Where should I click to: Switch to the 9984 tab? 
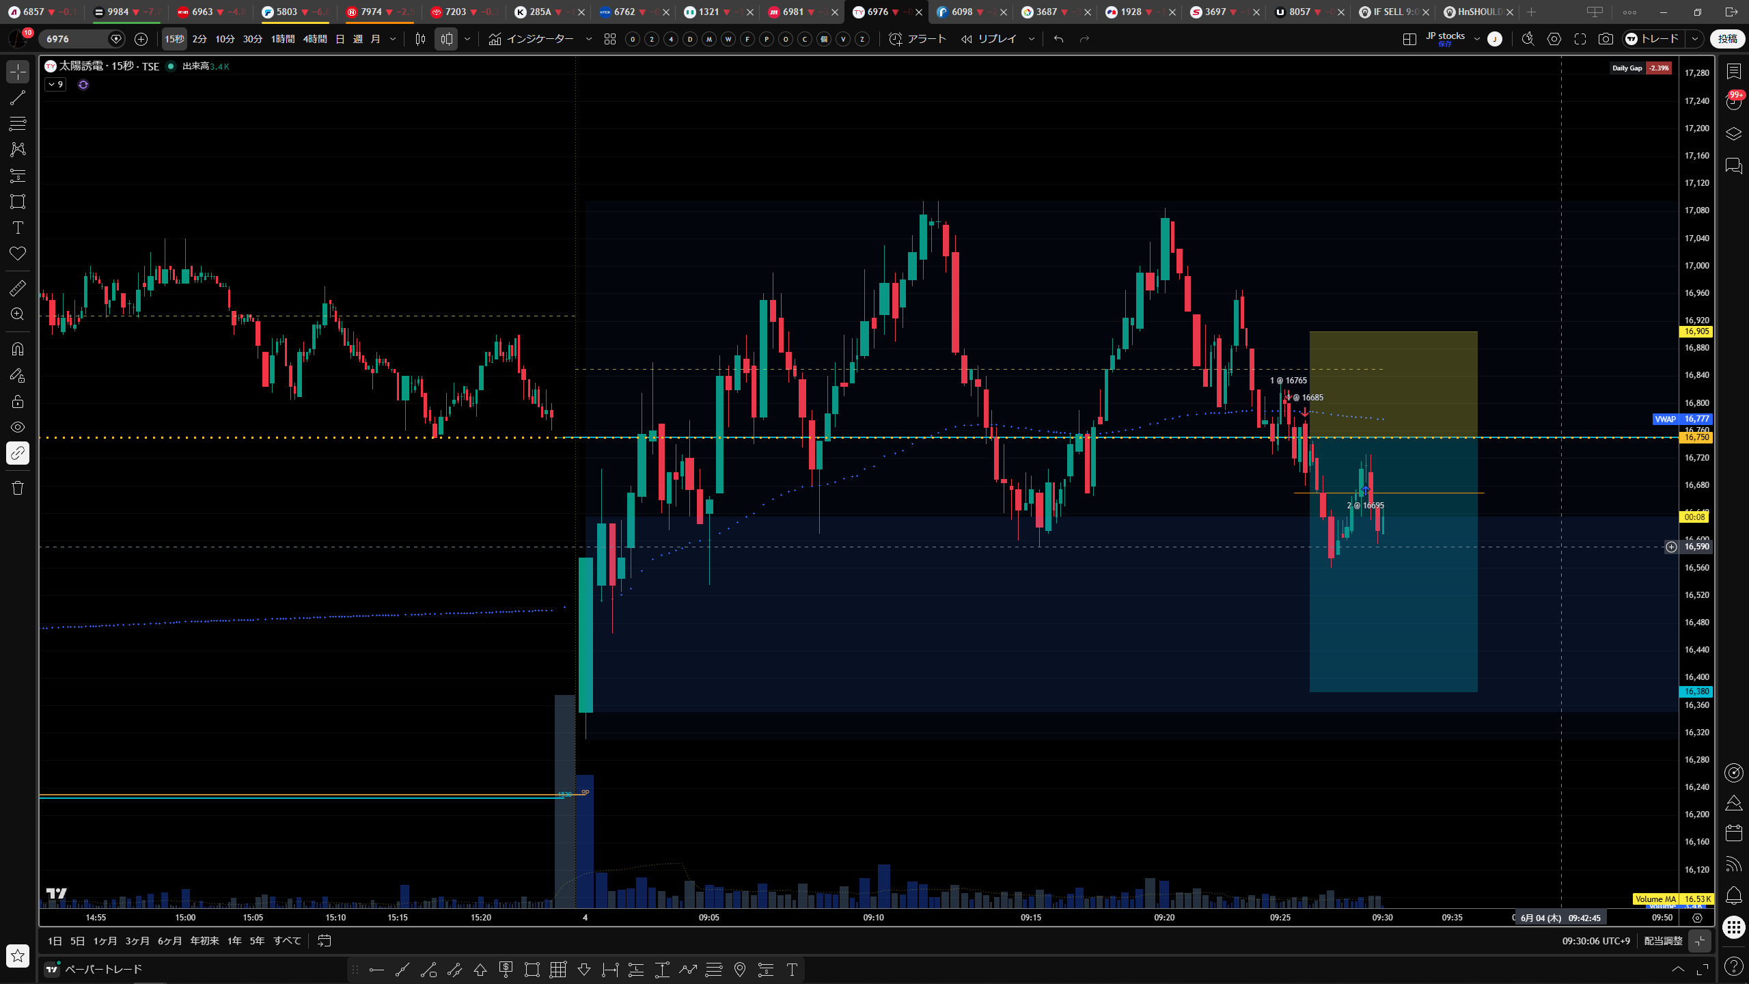tap(126, 12)
